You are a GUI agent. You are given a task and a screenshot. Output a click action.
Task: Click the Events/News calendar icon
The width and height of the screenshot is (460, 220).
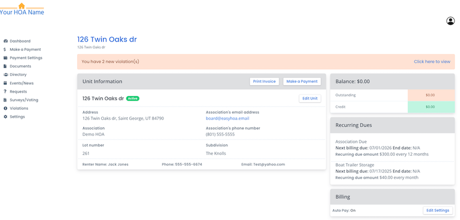[x=5, y=83]
